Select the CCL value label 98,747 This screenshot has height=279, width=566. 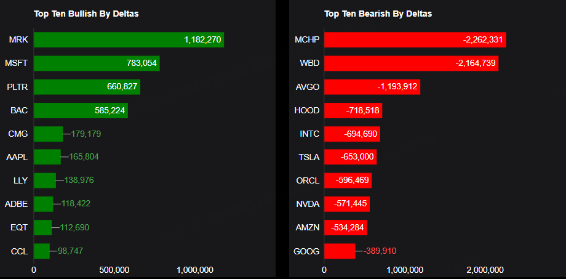pyautogui.click(x=70, y=251)
